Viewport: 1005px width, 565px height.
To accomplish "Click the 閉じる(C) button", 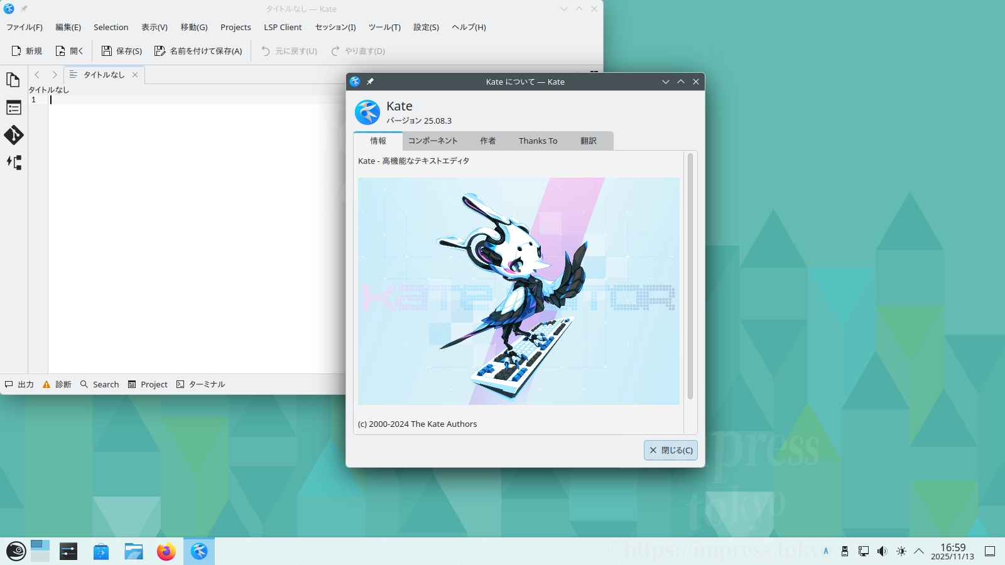I will pos(671,450).
